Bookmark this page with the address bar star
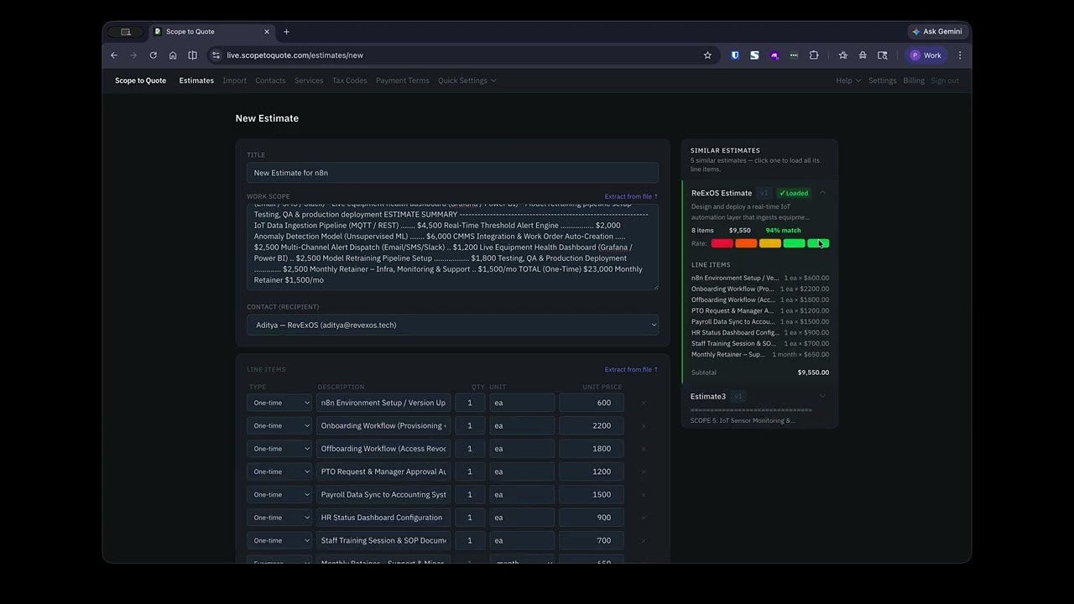 (x=707, y=55)
